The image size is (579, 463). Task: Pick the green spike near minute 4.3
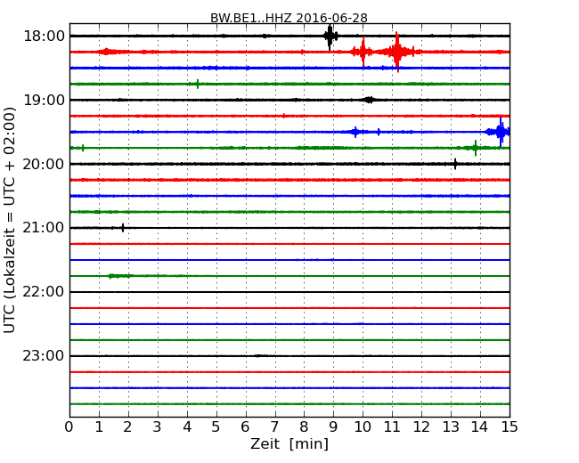198,84
